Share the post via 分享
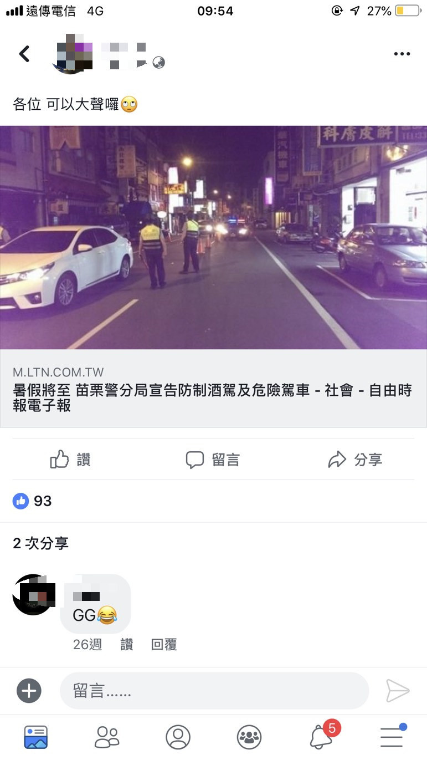This screenshot has height=760, width=427. (x=355, y=460)
